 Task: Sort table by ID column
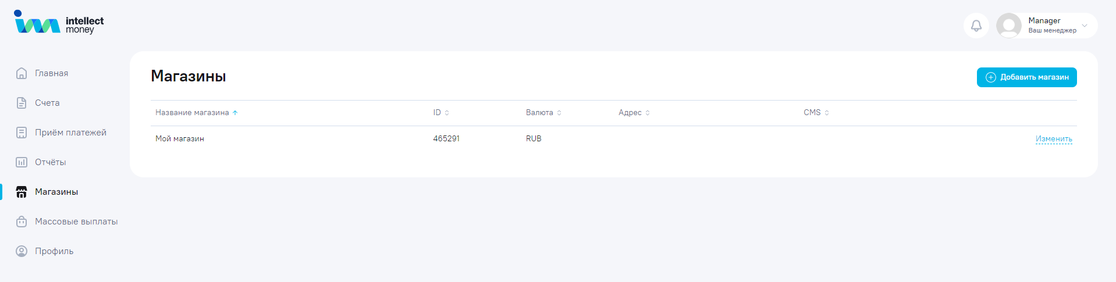tap(441, 113)
